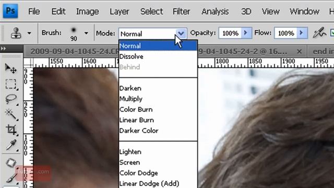This screenshot has height=188, width=334.
Task: Enable the airbrush option icon
Action: point(319,33)
